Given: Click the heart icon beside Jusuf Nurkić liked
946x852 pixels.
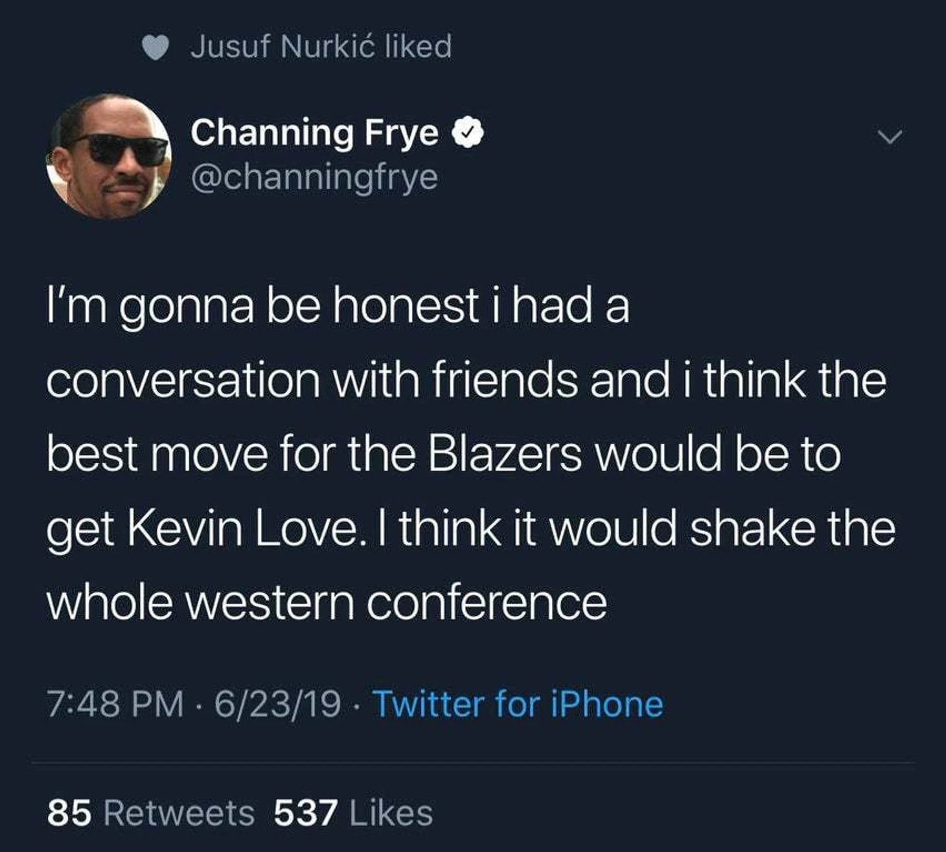Looking at the screenshot, I should pos(156,47).
